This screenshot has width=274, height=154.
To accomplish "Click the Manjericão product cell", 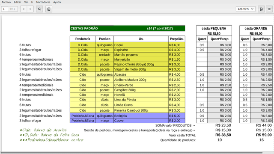I will coord(141,59).
